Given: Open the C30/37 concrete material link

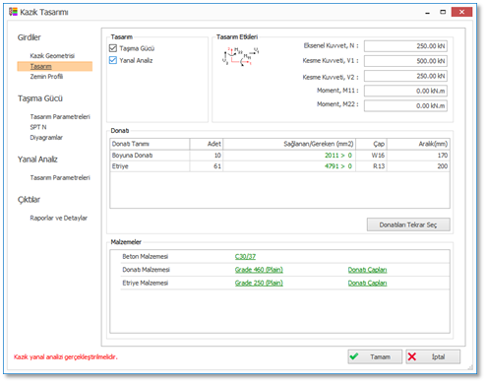Looking at the screenshot, I should 245,257.
